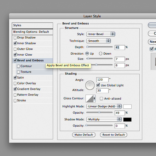The width and height of the screenshot is (156, 156).
Task: Select Blending Options: Default
Action: [32, 32]
